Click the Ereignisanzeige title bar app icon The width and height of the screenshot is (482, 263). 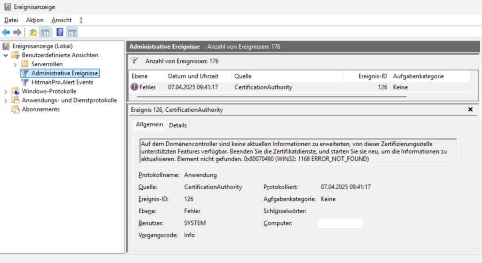(x=8, y=7)
